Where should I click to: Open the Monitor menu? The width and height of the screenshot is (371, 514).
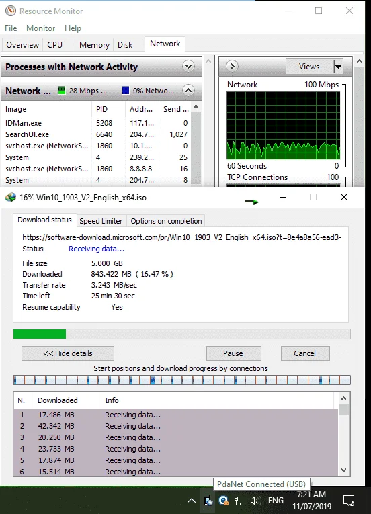click(x=41, y=28)
